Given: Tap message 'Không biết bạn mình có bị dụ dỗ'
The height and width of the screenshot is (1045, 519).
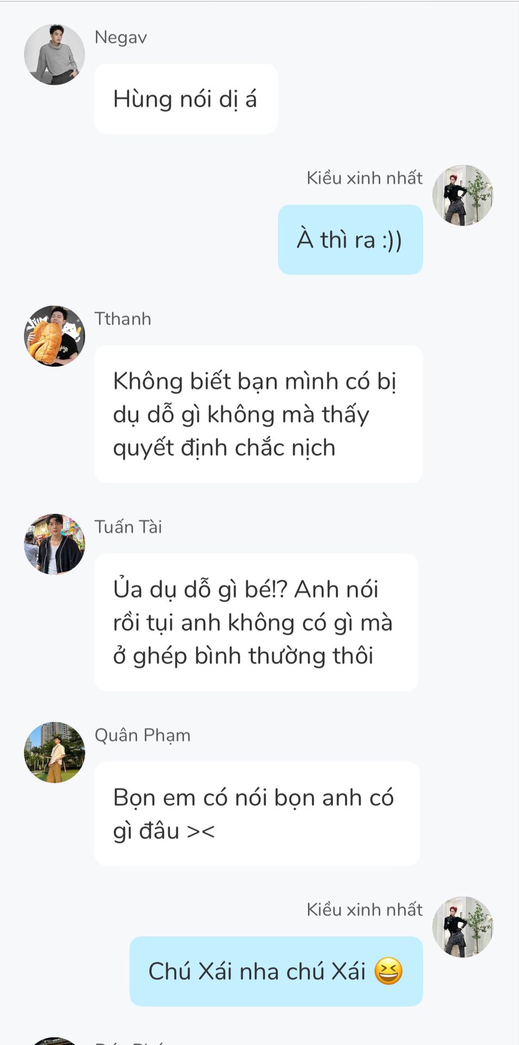Looking at the screenshot, I should pos(259,414).
